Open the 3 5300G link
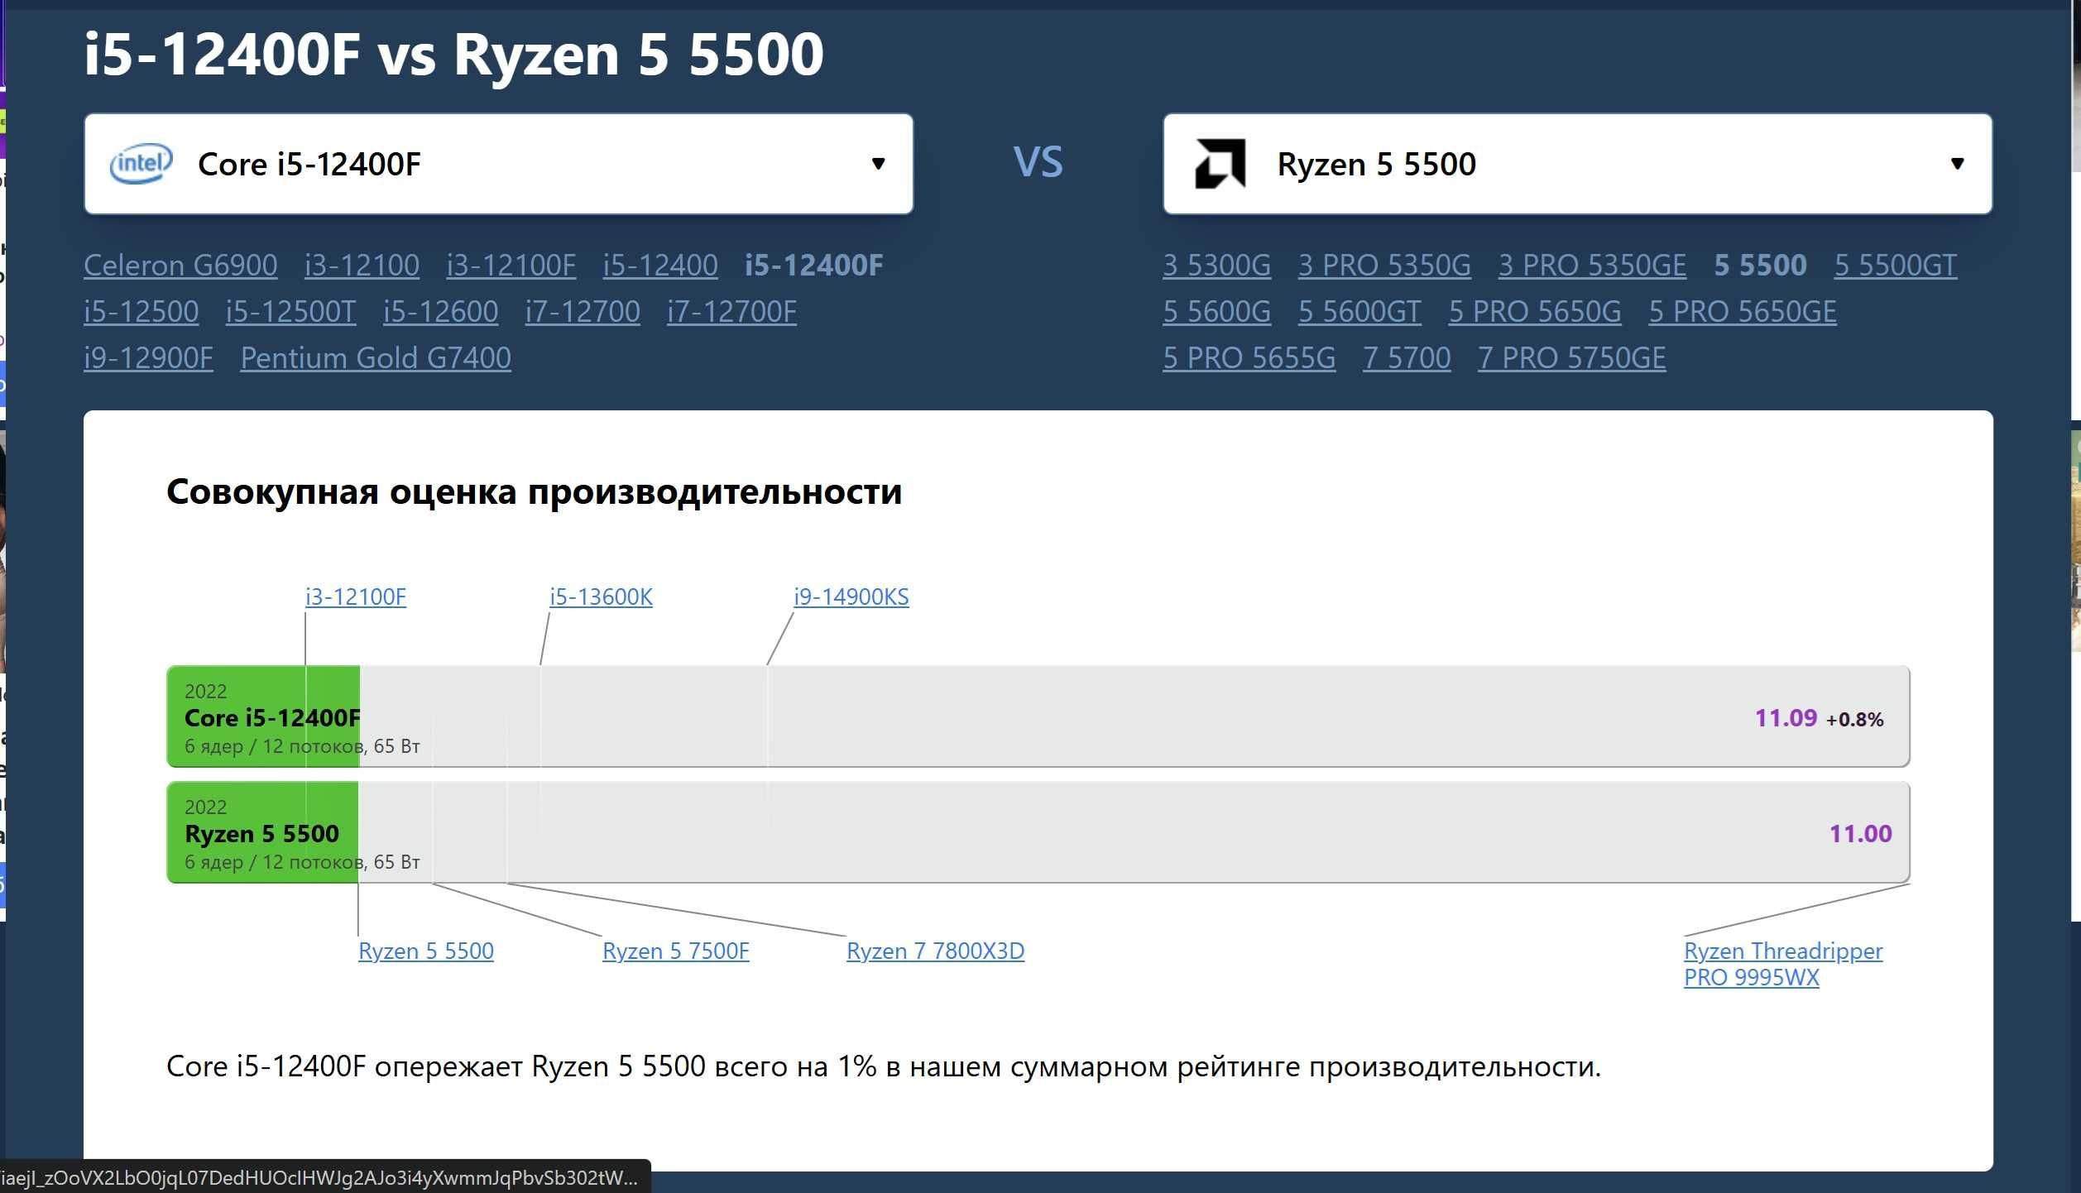The width and height of the screenshot is (2081, 1193). click(x=1216, y=266)
